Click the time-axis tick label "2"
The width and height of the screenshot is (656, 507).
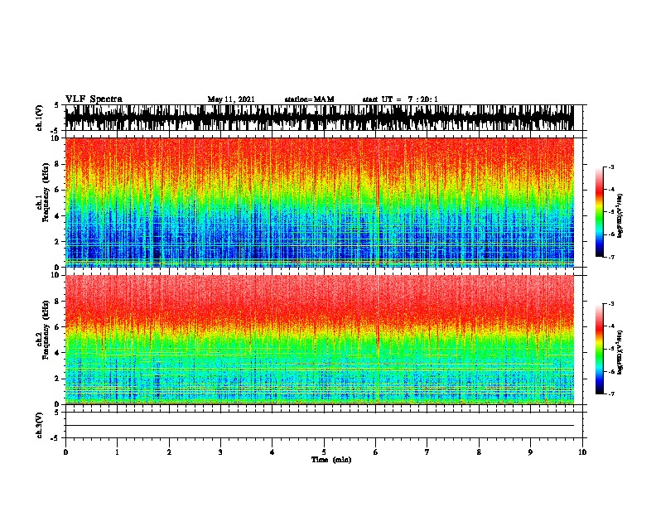pos(169,452)
